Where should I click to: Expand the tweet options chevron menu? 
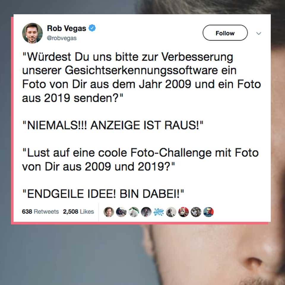(x=259, y=33)
